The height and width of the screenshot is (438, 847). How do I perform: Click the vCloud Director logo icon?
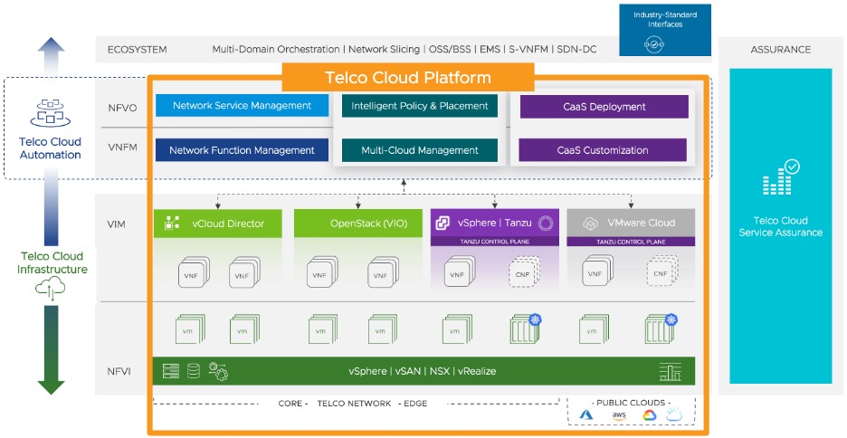point(172,223)
